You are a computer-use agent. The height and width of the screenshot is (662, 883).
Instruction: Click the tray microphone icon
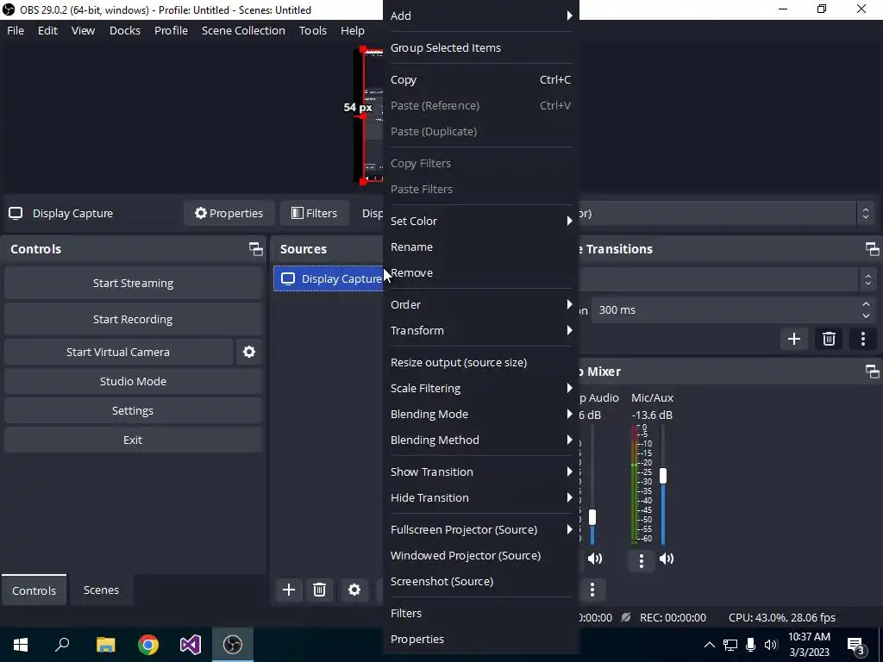[751, 645]
